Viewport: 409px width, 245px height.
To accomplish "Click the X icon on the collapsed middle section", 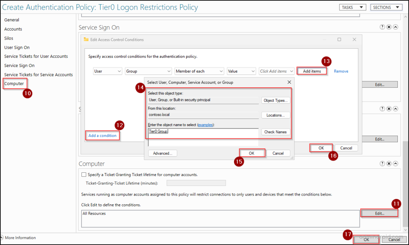I will pos(389,108).
